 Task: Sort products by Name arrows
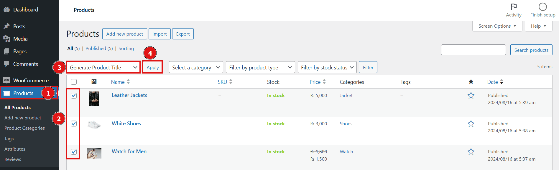coord(128,82)
